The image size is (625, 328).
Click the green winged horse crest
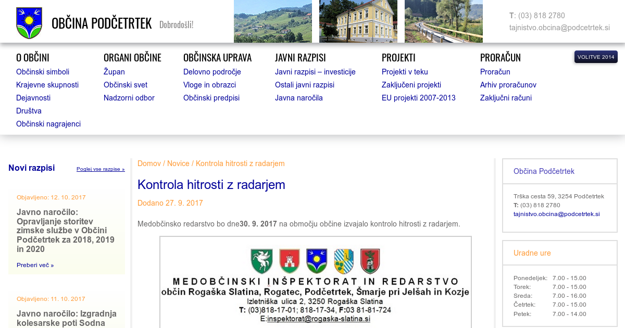[261, 261]
